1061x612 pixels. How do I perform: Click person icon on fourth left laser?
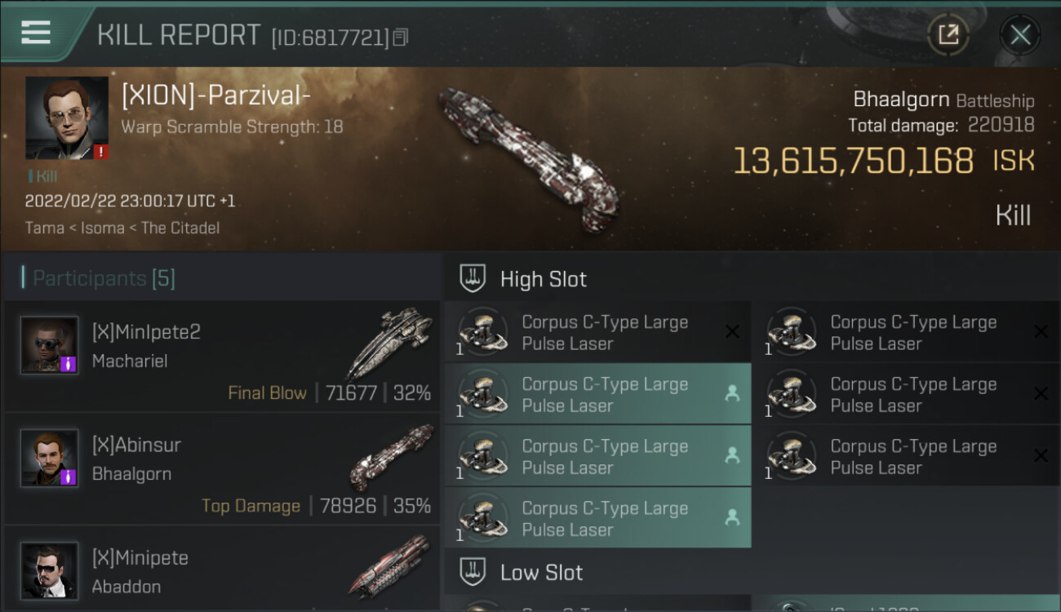(732, 517)
